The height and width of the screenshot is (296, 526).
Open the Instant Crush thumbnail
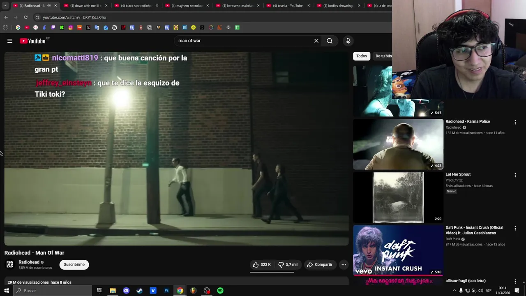pyautogui.click(x=398, y=250)
